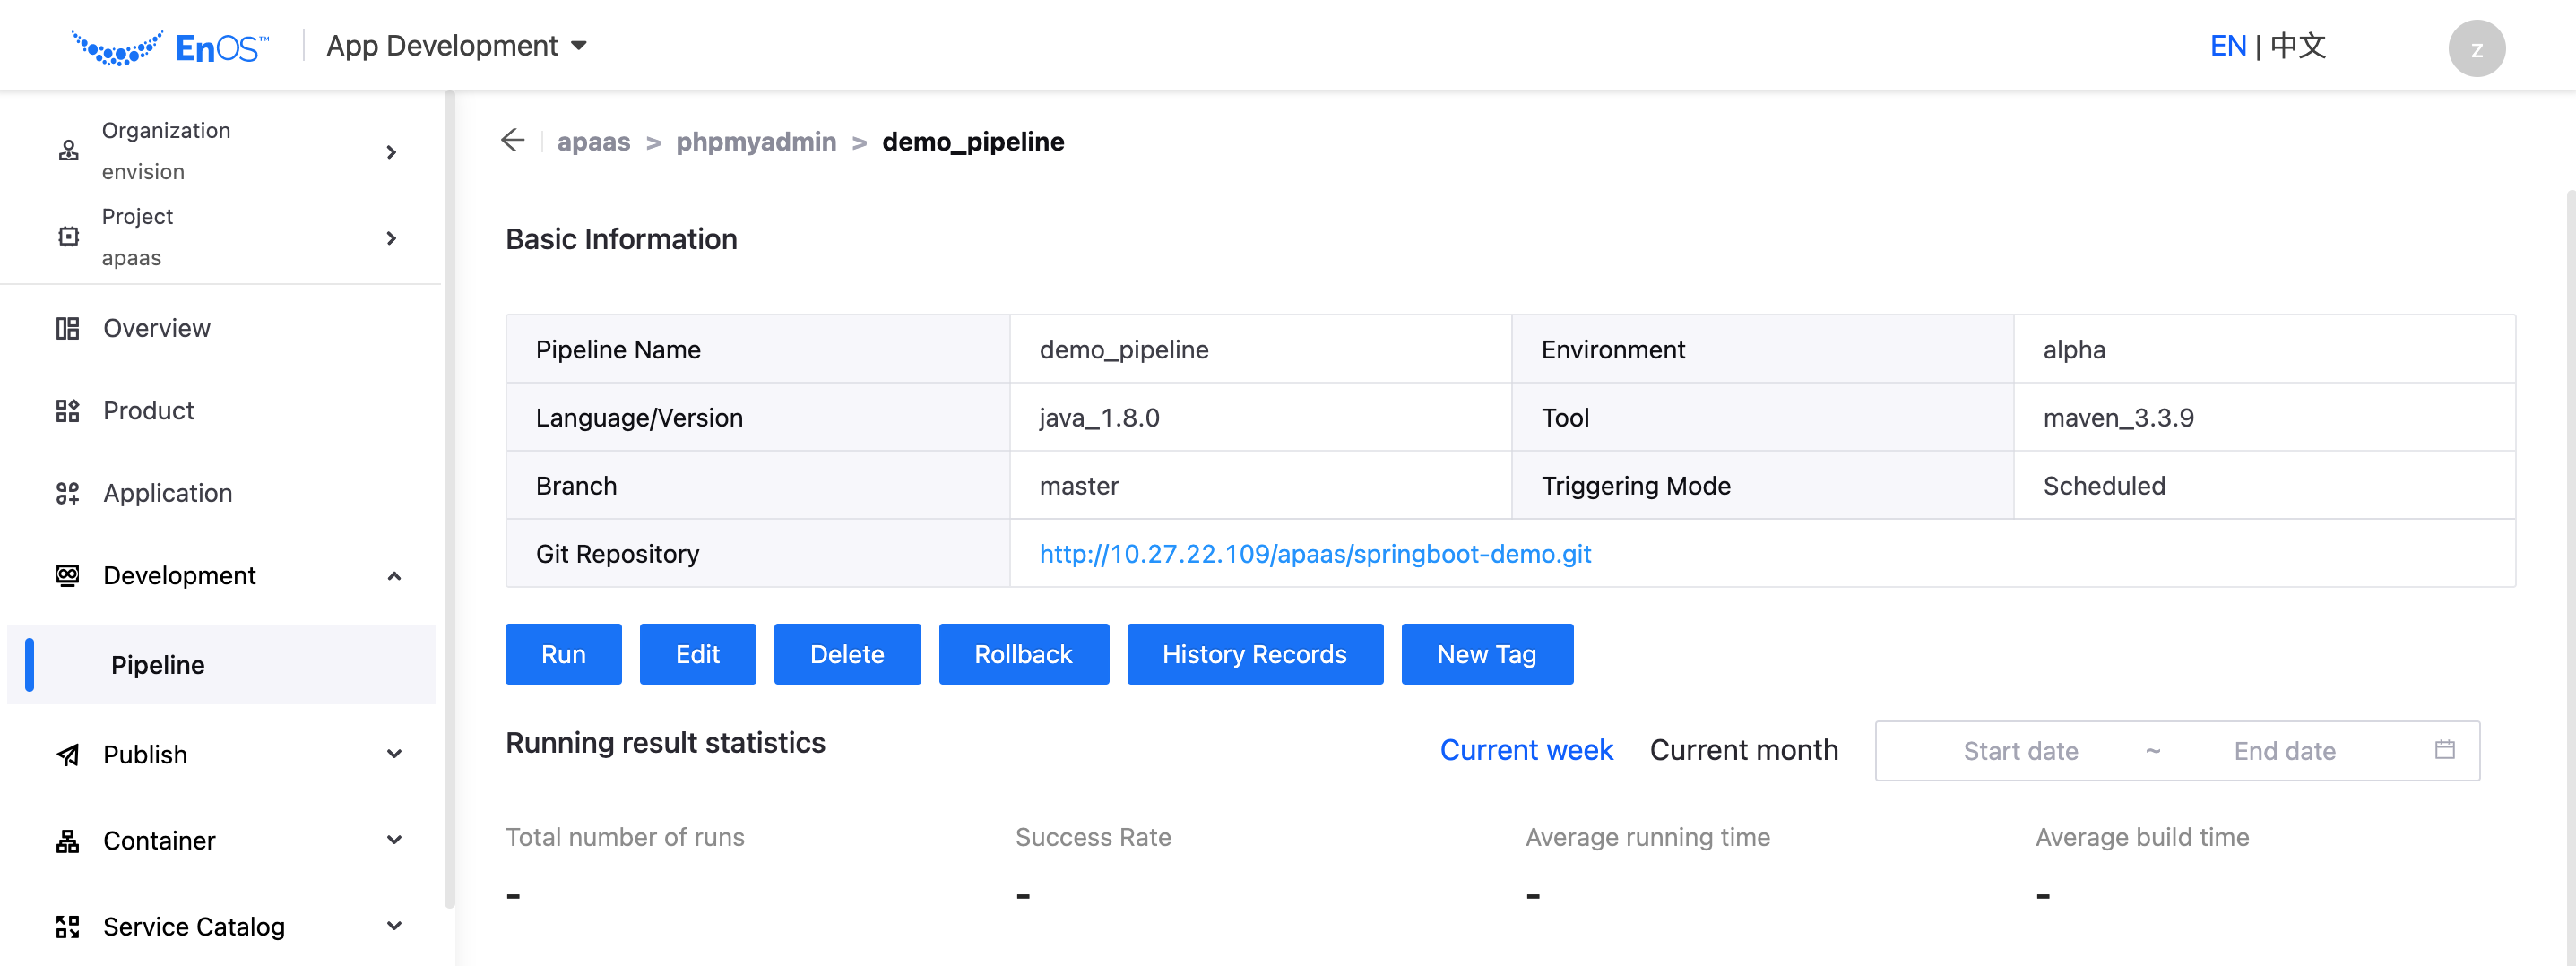Viewport: 2576px width, 966px height.
Task: Click the Development icon
Action: [x=67, y=575]
